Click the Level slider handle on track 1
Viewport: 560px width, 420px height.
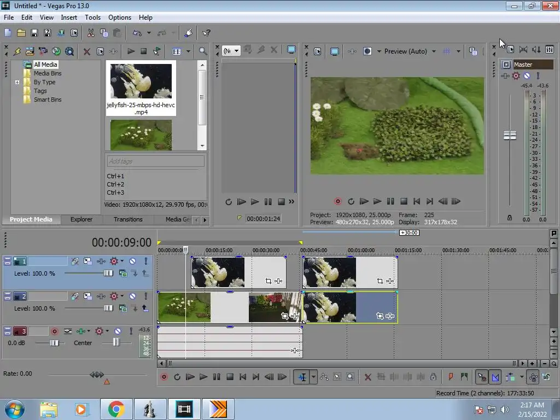[108, 273]
